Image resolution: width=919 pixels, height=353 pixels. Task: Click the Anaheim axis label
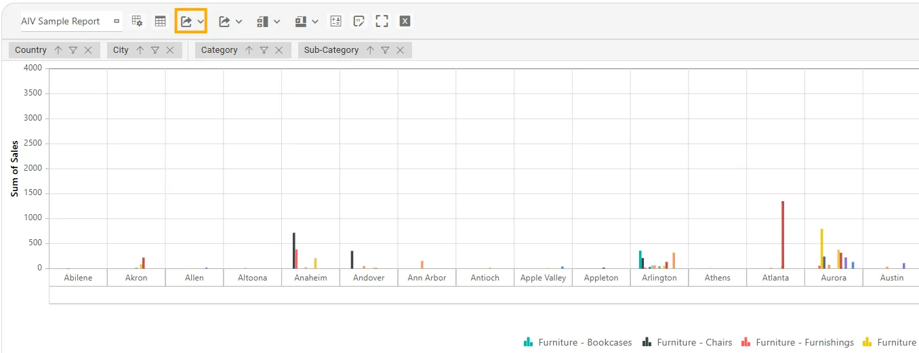tap(310, 278)
